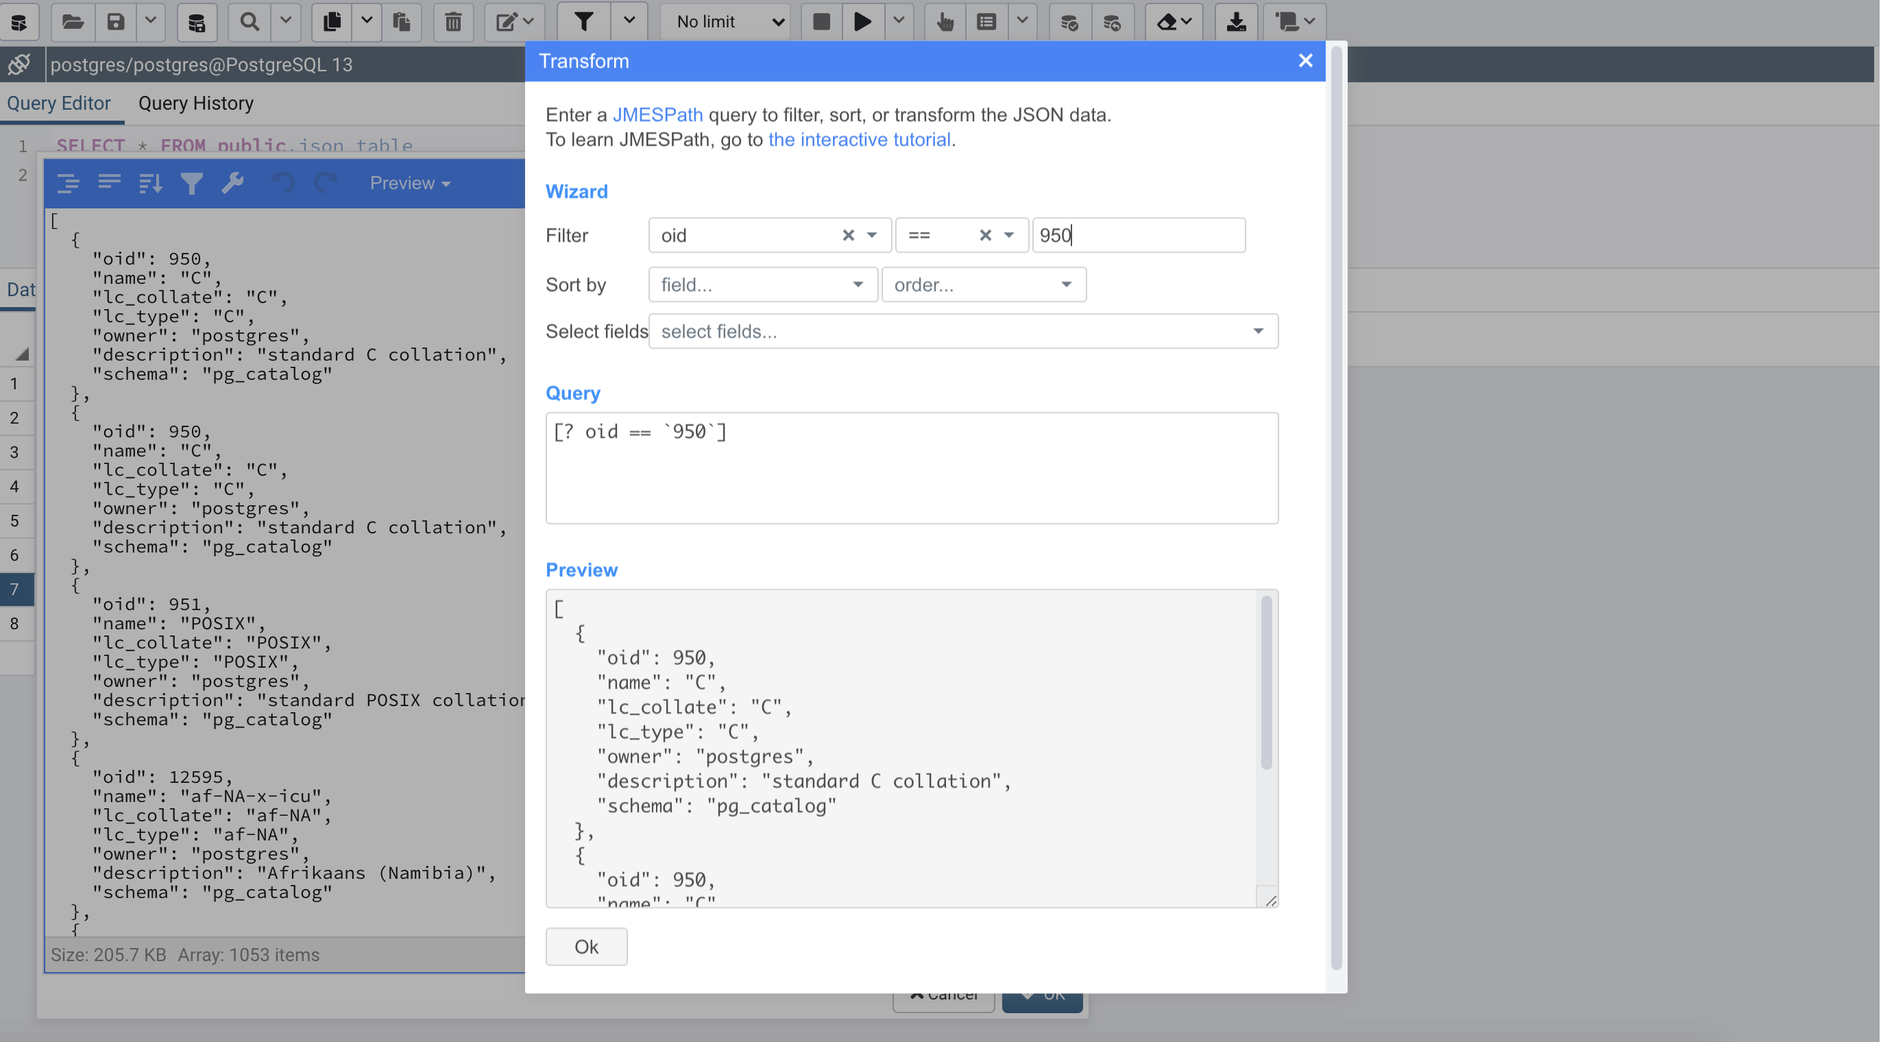Screen dimensions: 1881x1042
Task: Click the Delete trash icon in toolbar
Action: tap(452, 22)
